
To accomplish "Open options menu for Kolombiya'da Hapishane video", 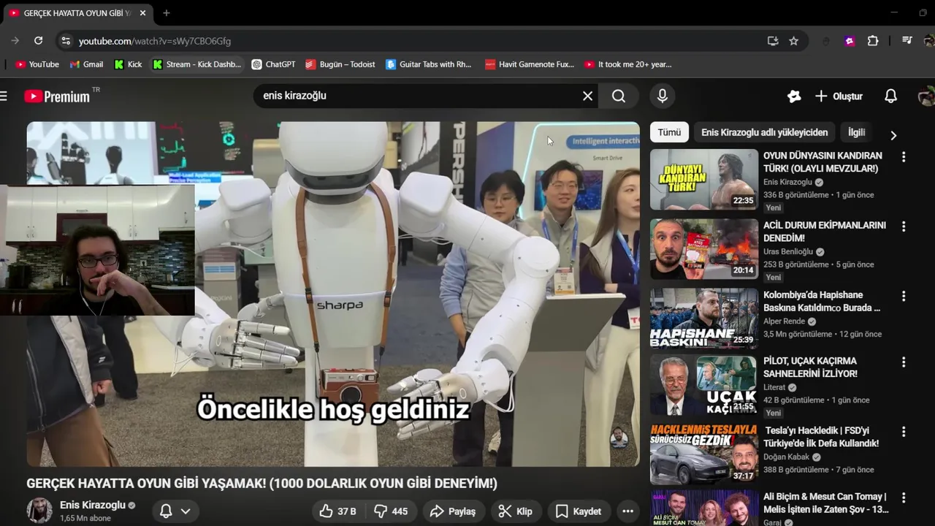I will 904,297.
